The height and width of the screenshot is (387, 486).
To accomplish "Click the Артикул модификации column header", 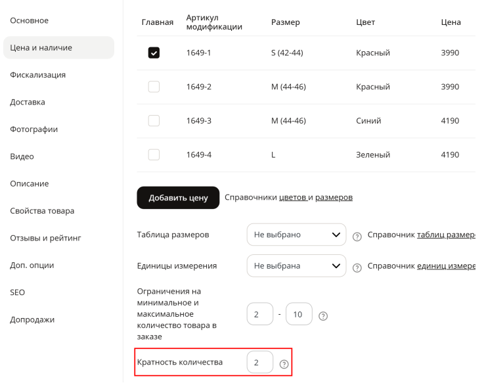I will click(214, 22).
